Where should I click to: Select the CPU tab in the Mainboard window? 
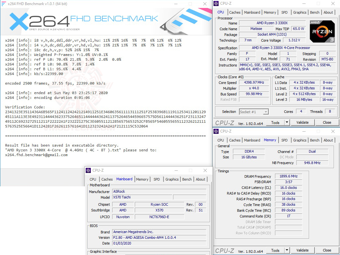pos(93,180)
